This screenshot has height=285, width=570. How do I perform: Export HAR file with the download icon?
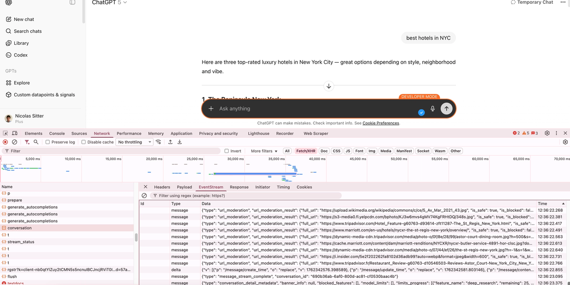[180, 142]
